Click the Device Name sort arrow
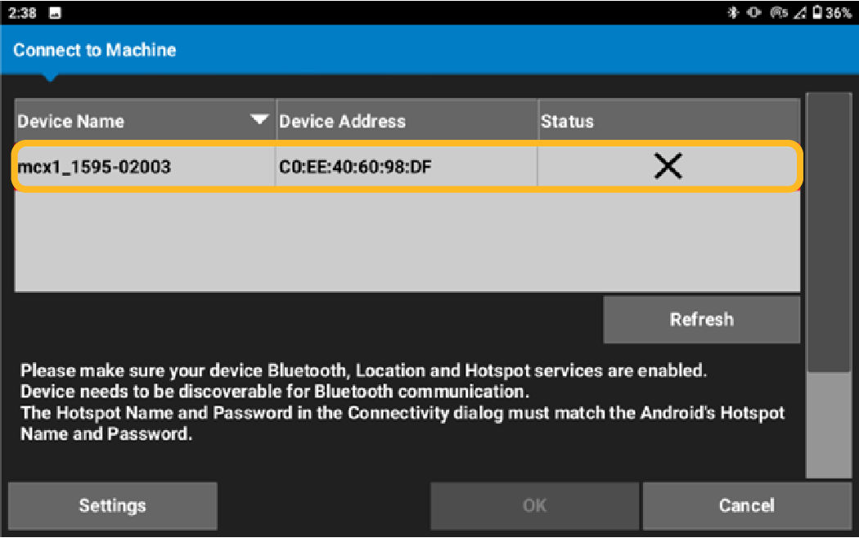 point(259,120)
